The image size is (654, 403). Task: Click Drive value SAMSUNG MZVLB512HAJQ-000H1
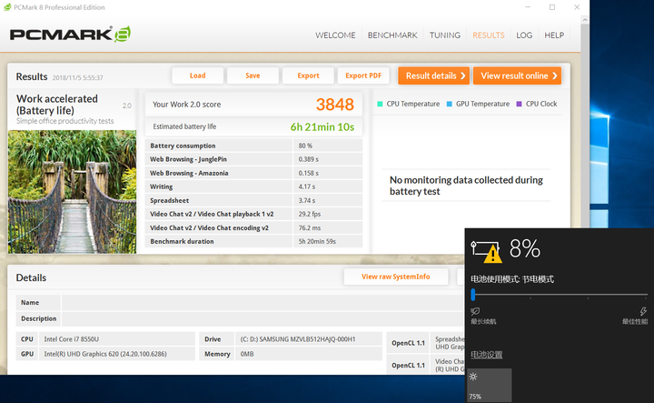[298, 339]
